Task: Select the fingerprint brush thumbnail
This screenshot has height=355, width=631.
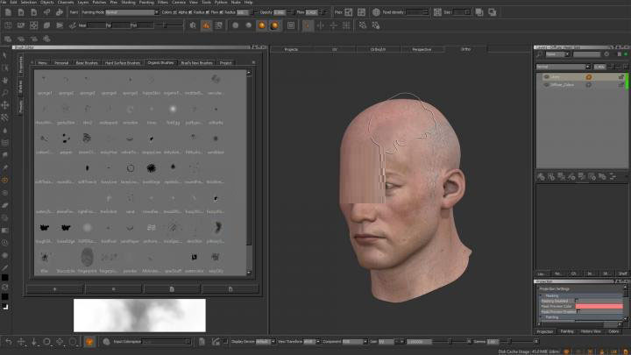Action: [x=87, y=258]
